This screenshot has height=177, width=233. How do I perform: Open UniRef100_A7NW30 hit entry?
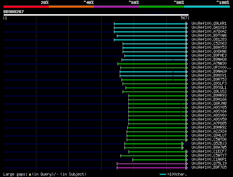[209, 64]
